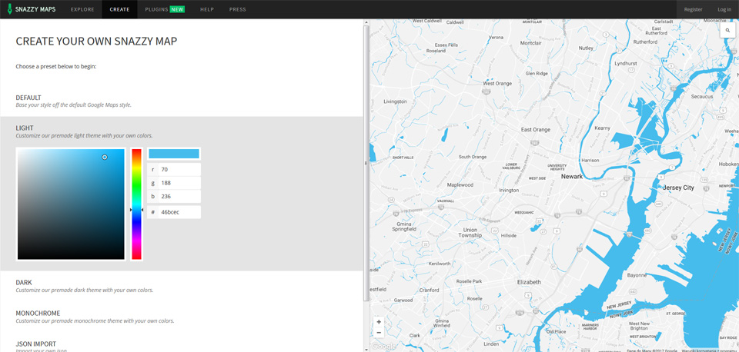Click the rainbow hue slider bar
The height and width of the screenshot is (352, 739).
pos(137,204)
